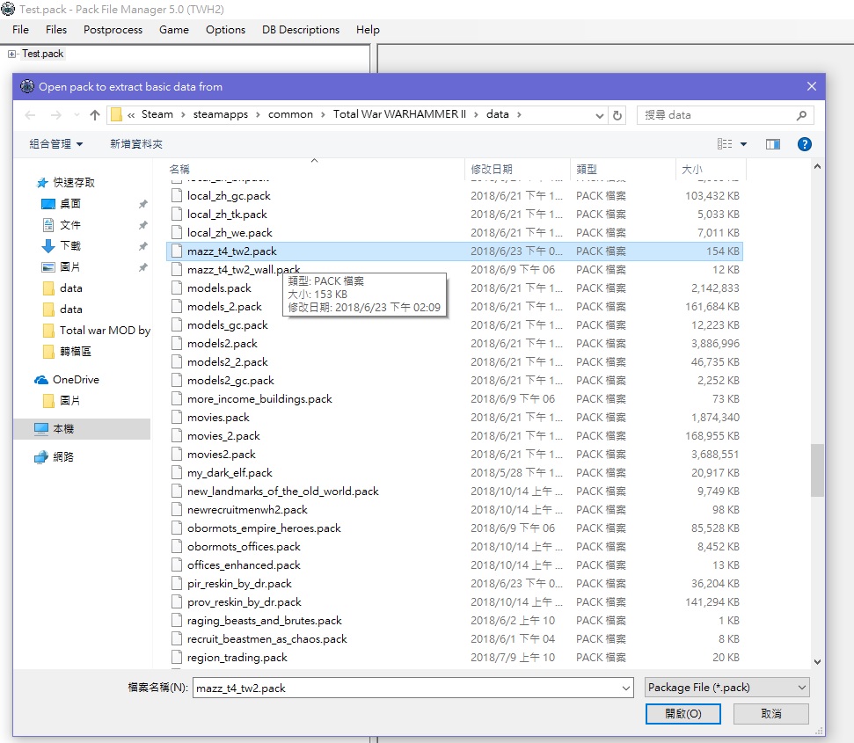
Task: Open the DB Descriptions menu
Action: [301, 29]
